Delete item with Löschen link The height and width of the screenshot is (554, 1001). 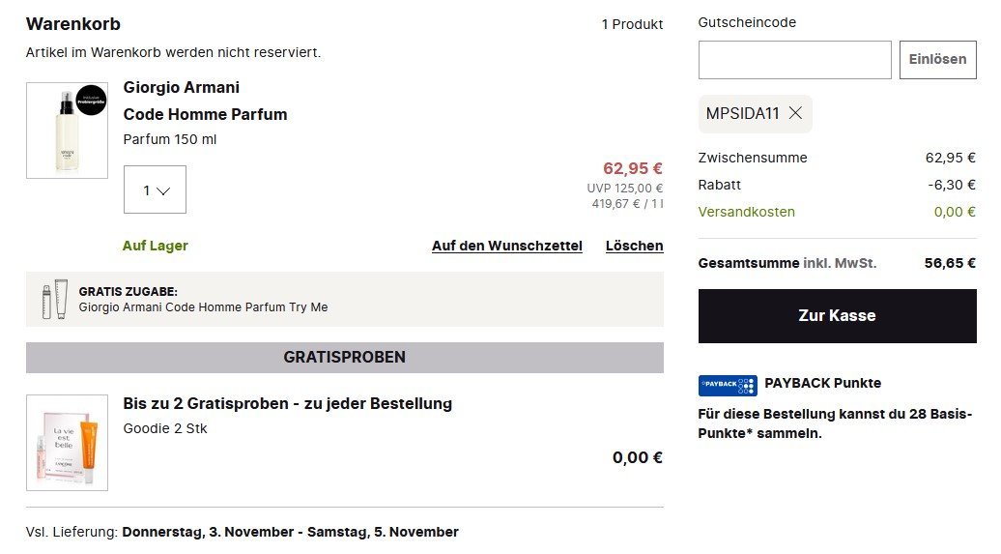[634, 246]
